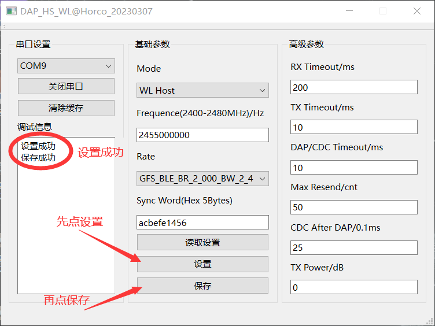Click the 保存 button

coord(202,286)
